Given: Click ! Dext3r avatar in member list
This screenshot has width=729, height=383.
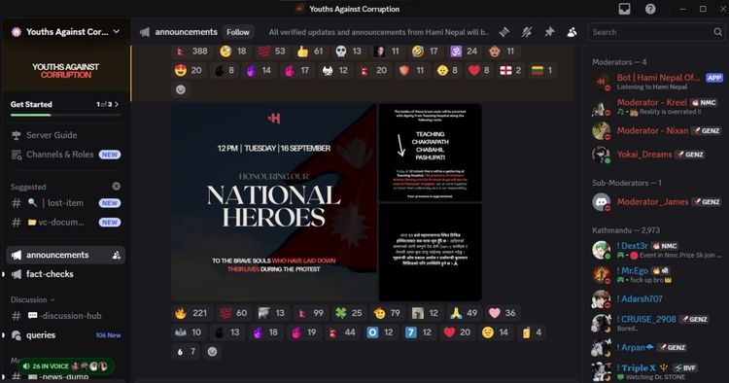Looking at the screenshot, I should click(x=601, y=250).
